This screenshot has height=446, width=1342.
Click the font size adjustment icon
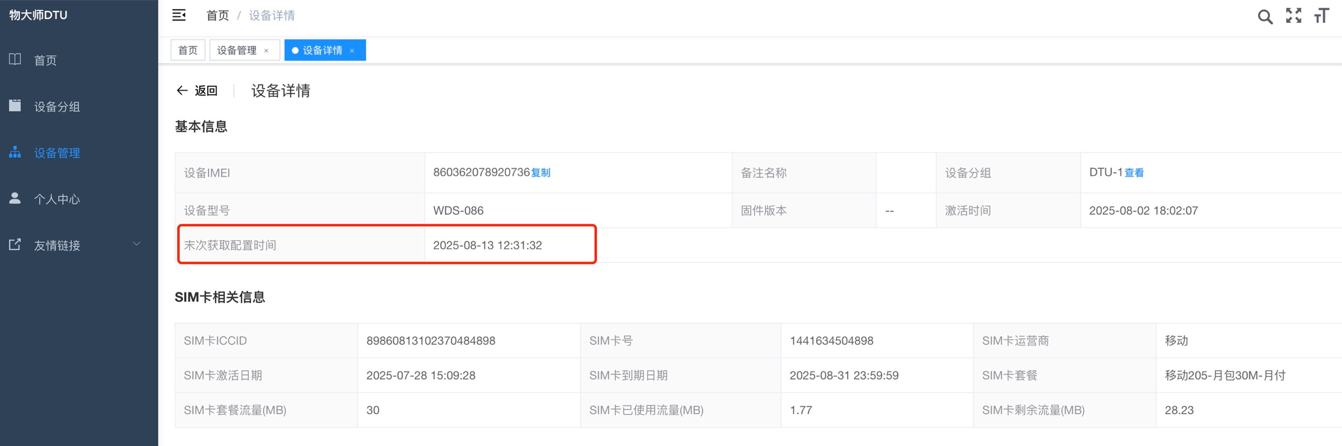click(1321, 16)
